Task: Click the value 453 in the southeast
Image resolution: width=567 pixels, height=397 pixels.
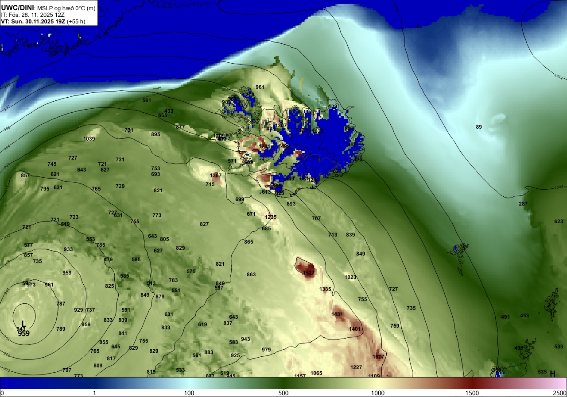Action: pos(524,316)
